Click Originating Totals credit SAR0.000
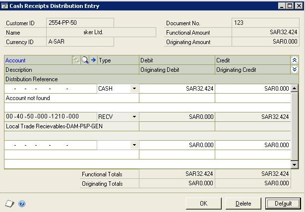Viewport: 305px width, 212px height. pyautogui.click(x=253, y=183)
